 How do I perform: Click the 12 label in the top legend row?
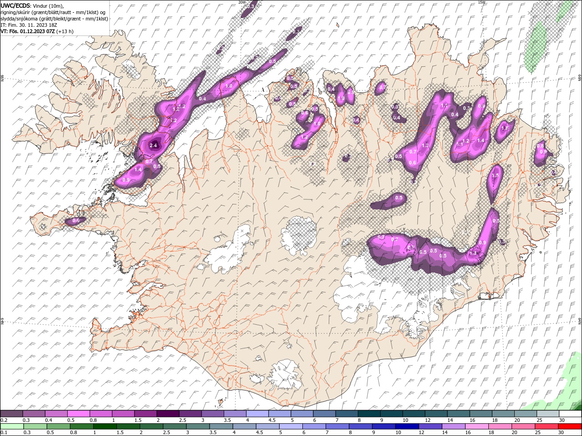point(428,420)
